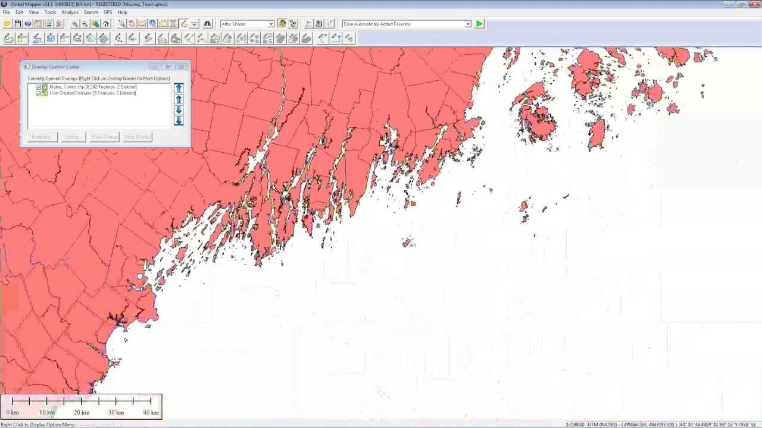
Task: Click the Zoom In magnifier icon
Action: 75,24
